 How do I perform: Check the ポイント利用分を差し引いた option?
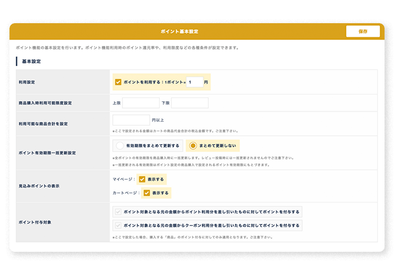point(118,212)
